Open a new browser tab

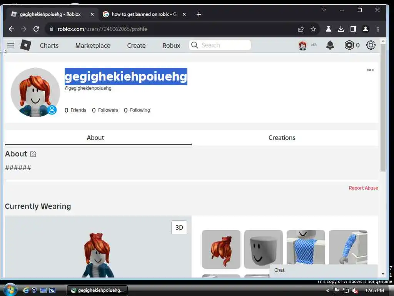pos(199,14)
